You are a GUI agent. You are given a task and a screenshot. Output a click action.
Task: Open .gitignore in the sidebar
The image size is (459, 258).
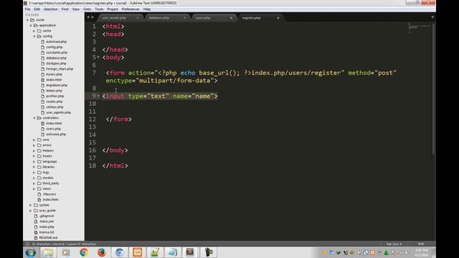pyautogui.click(x=47, y=216)
